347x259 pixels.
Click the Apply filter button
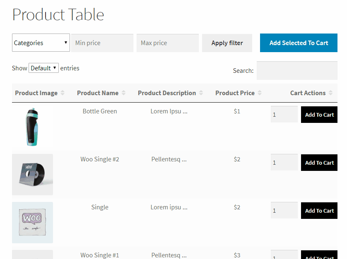pyautogui.click(x=227, y=43)
